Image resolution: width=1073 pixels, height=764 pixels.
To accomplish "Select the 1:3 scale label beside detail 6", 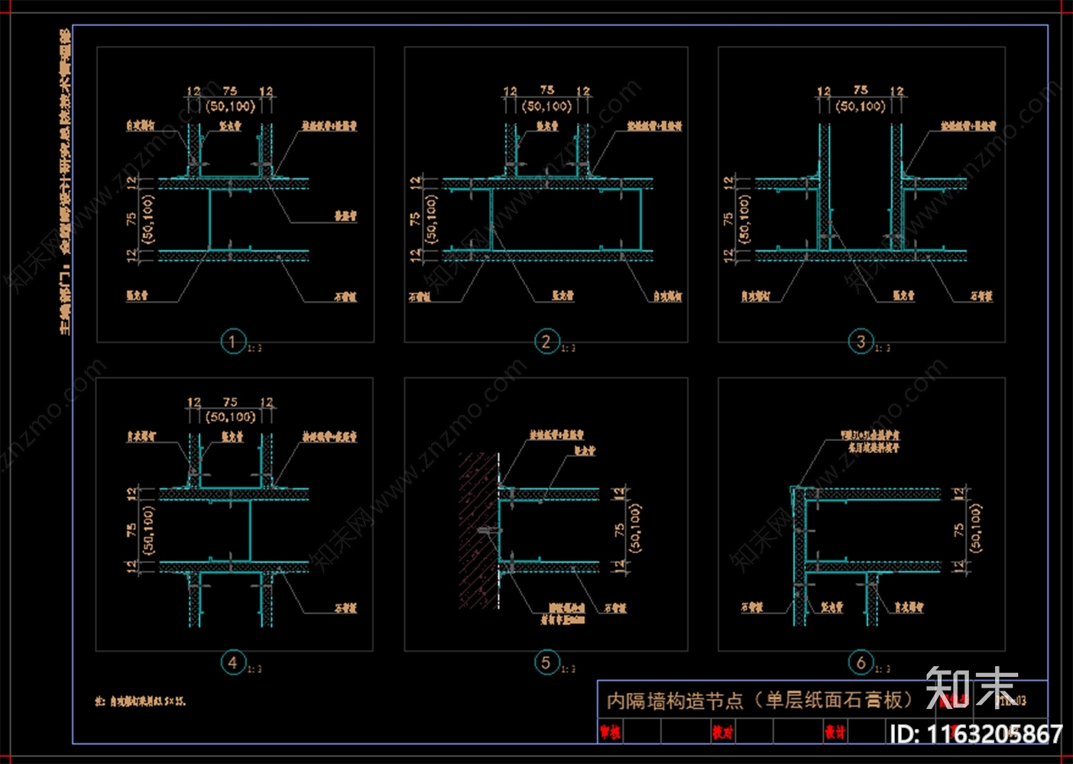I will pyautogui.click(x=883, y=669).
